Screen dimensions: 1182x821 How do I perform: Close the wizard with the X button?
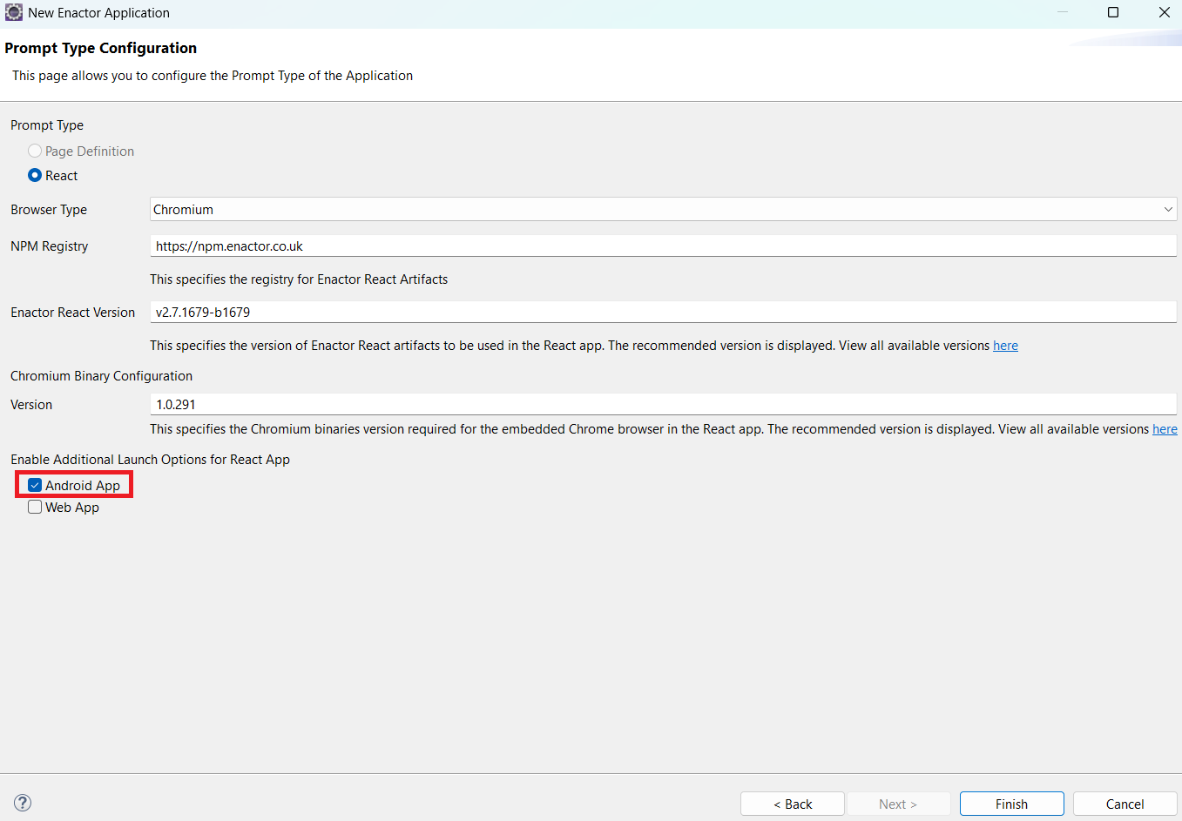pyautogui.click(x=1164, y=12)
